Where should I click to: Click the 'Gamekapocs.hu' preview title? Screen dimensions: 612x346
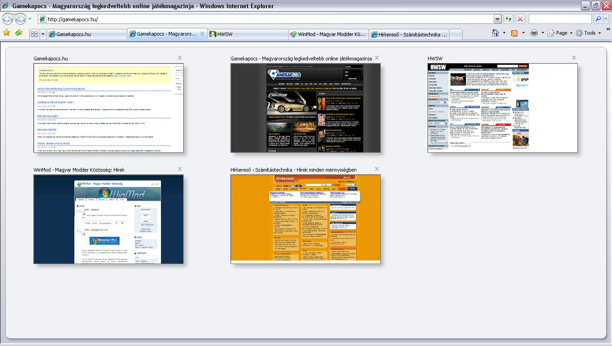pyautogui.click(x=51, y=59)
